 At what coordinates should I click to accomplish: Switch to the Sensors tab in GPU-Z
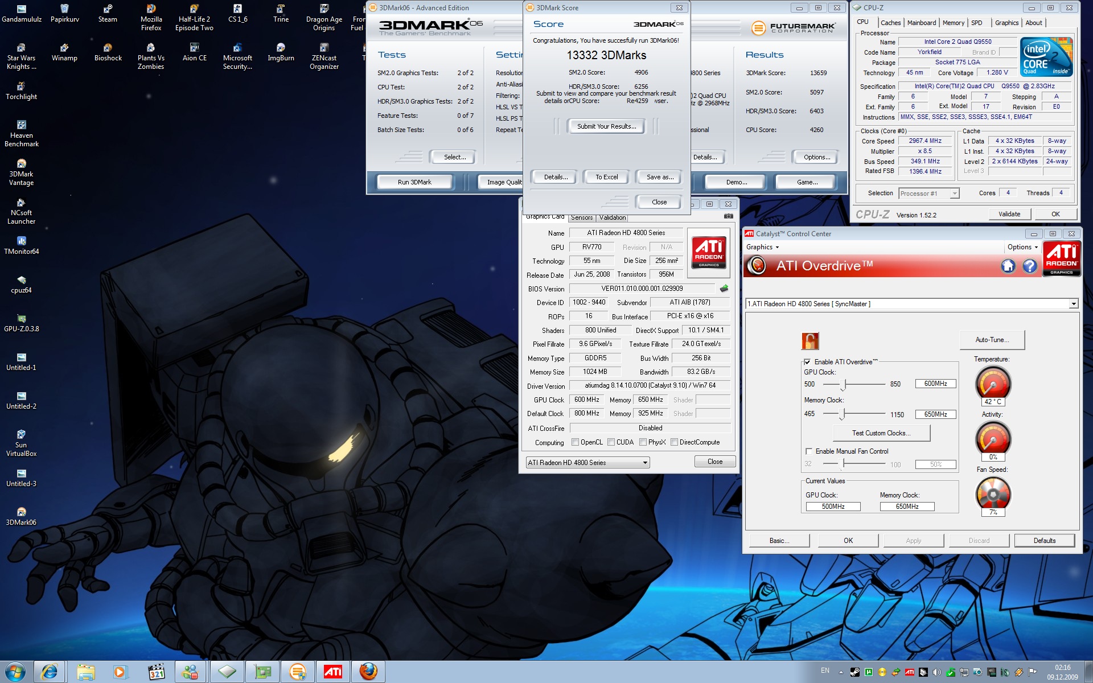[582, 217]
